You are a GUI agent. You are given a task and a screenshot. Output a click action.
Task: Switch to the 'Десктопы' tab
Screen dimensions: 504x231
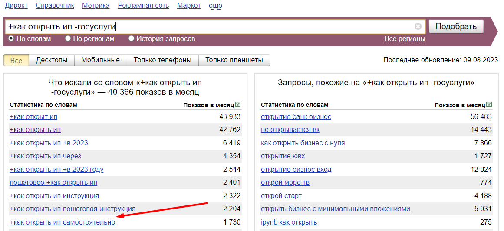(x=52, y=60)
